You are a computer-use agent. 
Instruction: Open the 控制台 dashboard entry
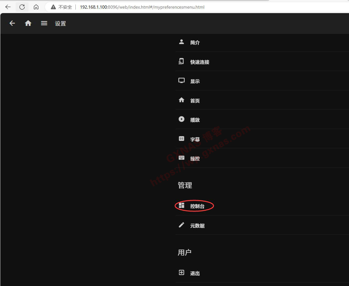(x=197, y=206)
